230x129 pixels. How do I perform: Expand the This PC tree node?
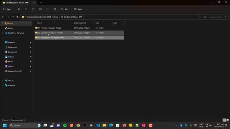click(3, 81)
